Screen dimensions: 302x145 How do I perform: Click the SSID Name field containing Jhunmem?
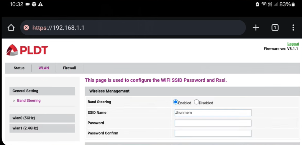213,113
